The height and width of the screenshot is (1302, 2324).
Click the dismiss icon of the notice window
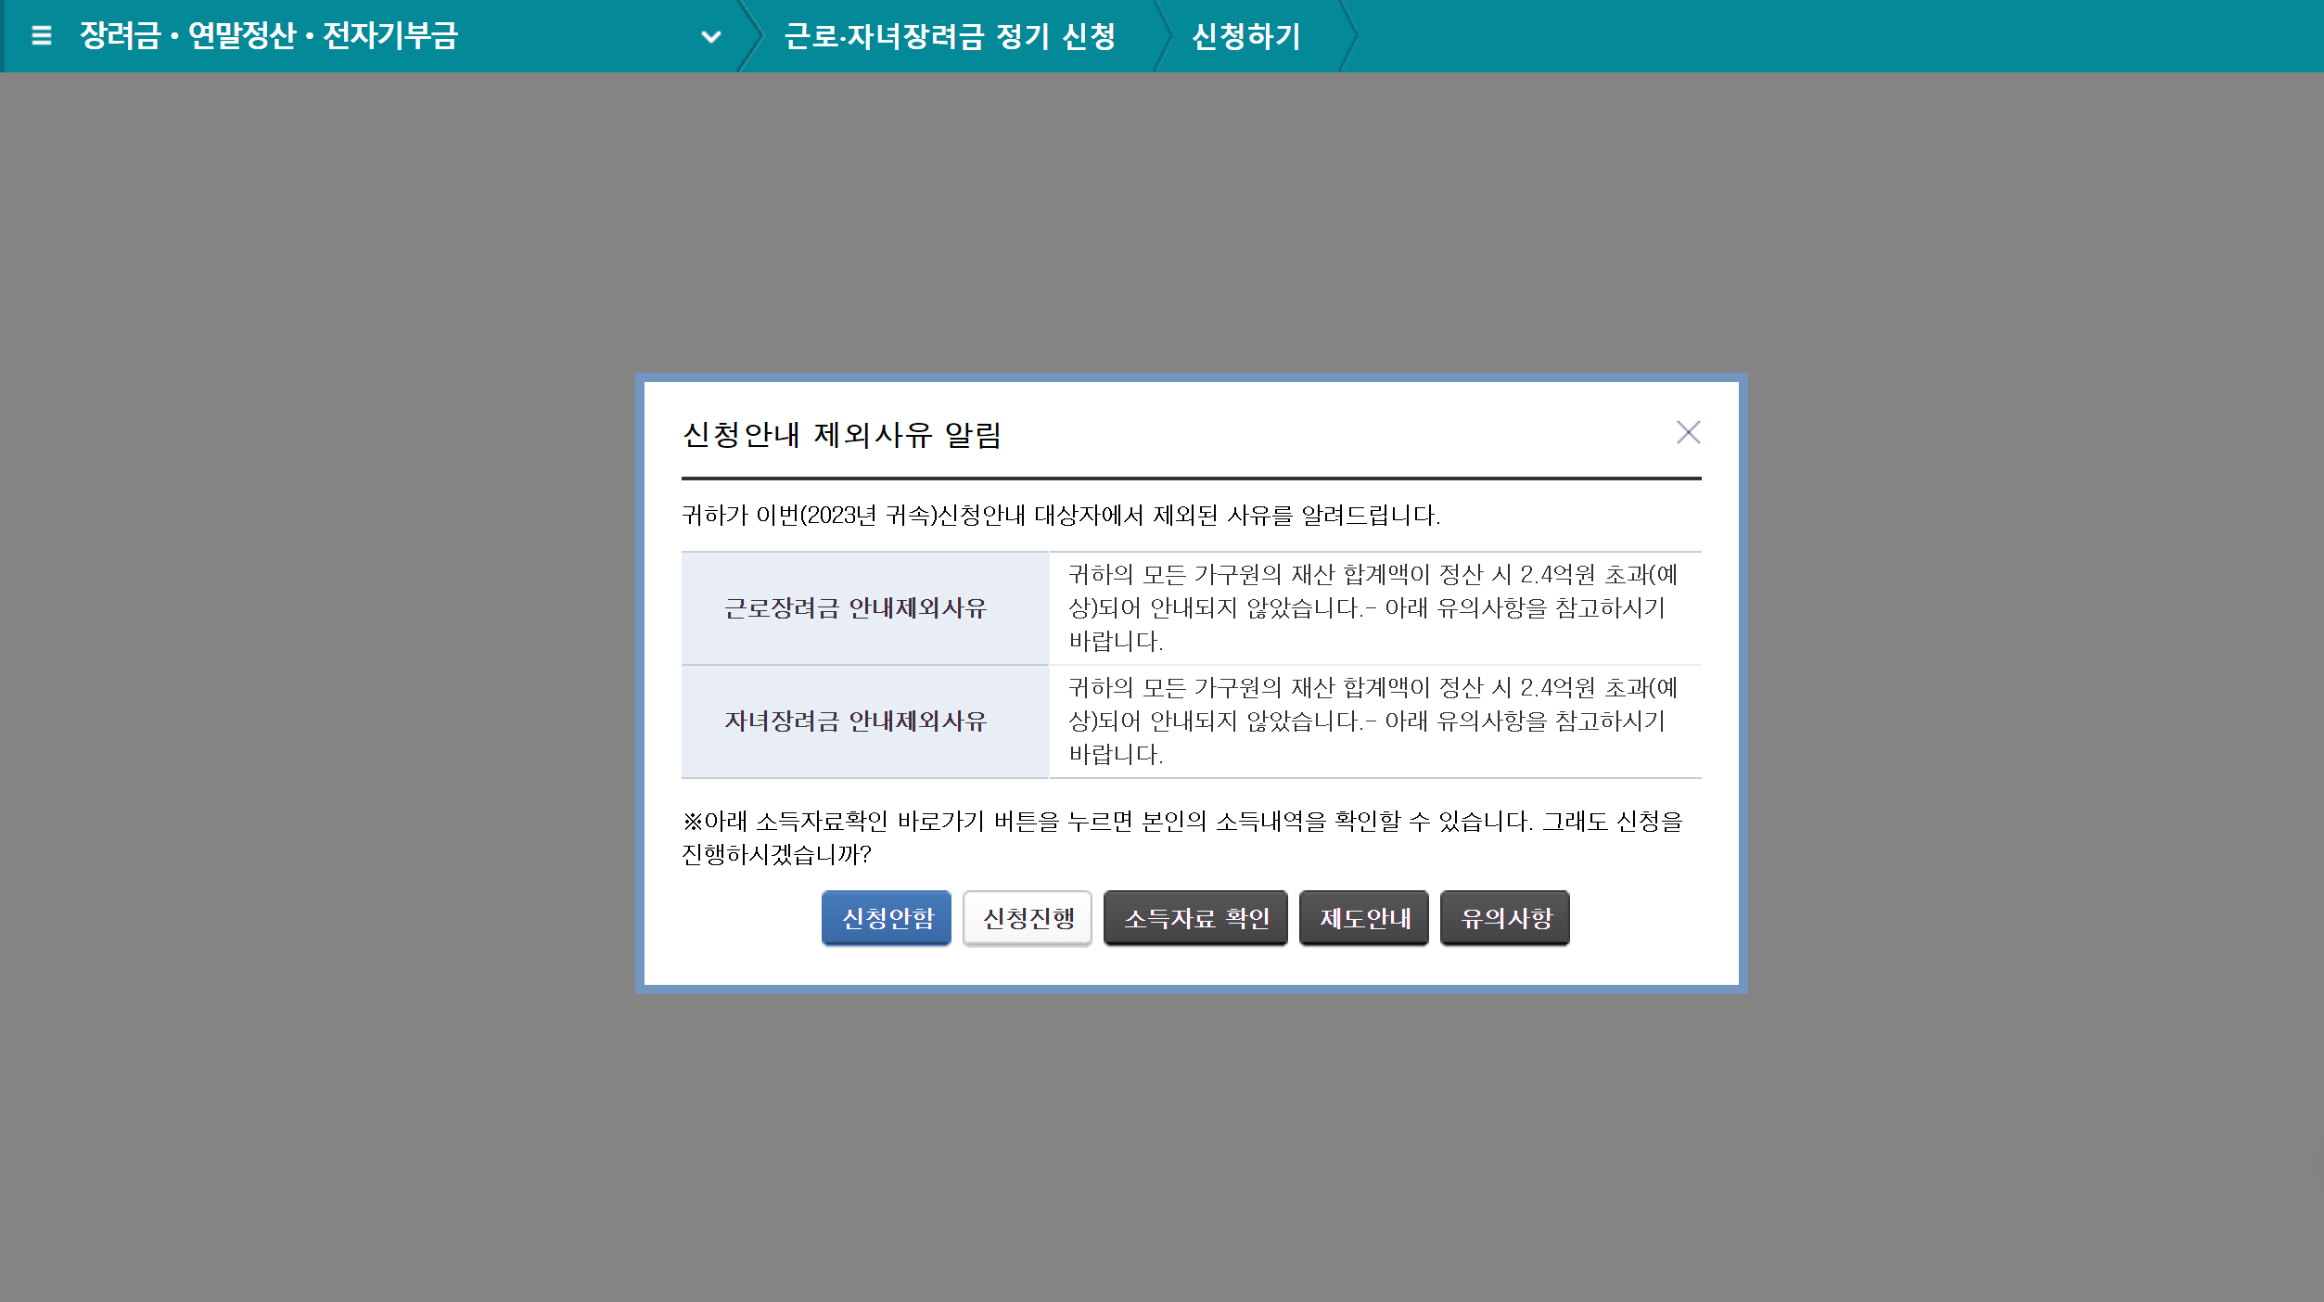pyautogui.click(x=1689, y=432)
